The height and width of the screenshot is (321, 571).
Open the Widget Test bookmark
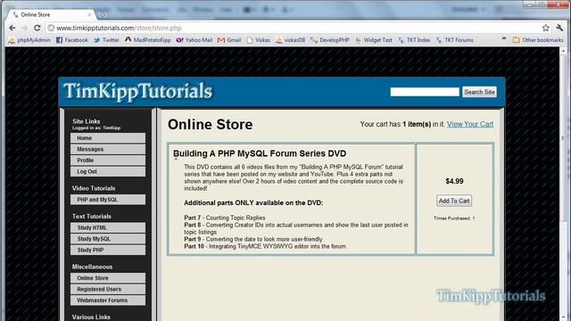point(374,40)
